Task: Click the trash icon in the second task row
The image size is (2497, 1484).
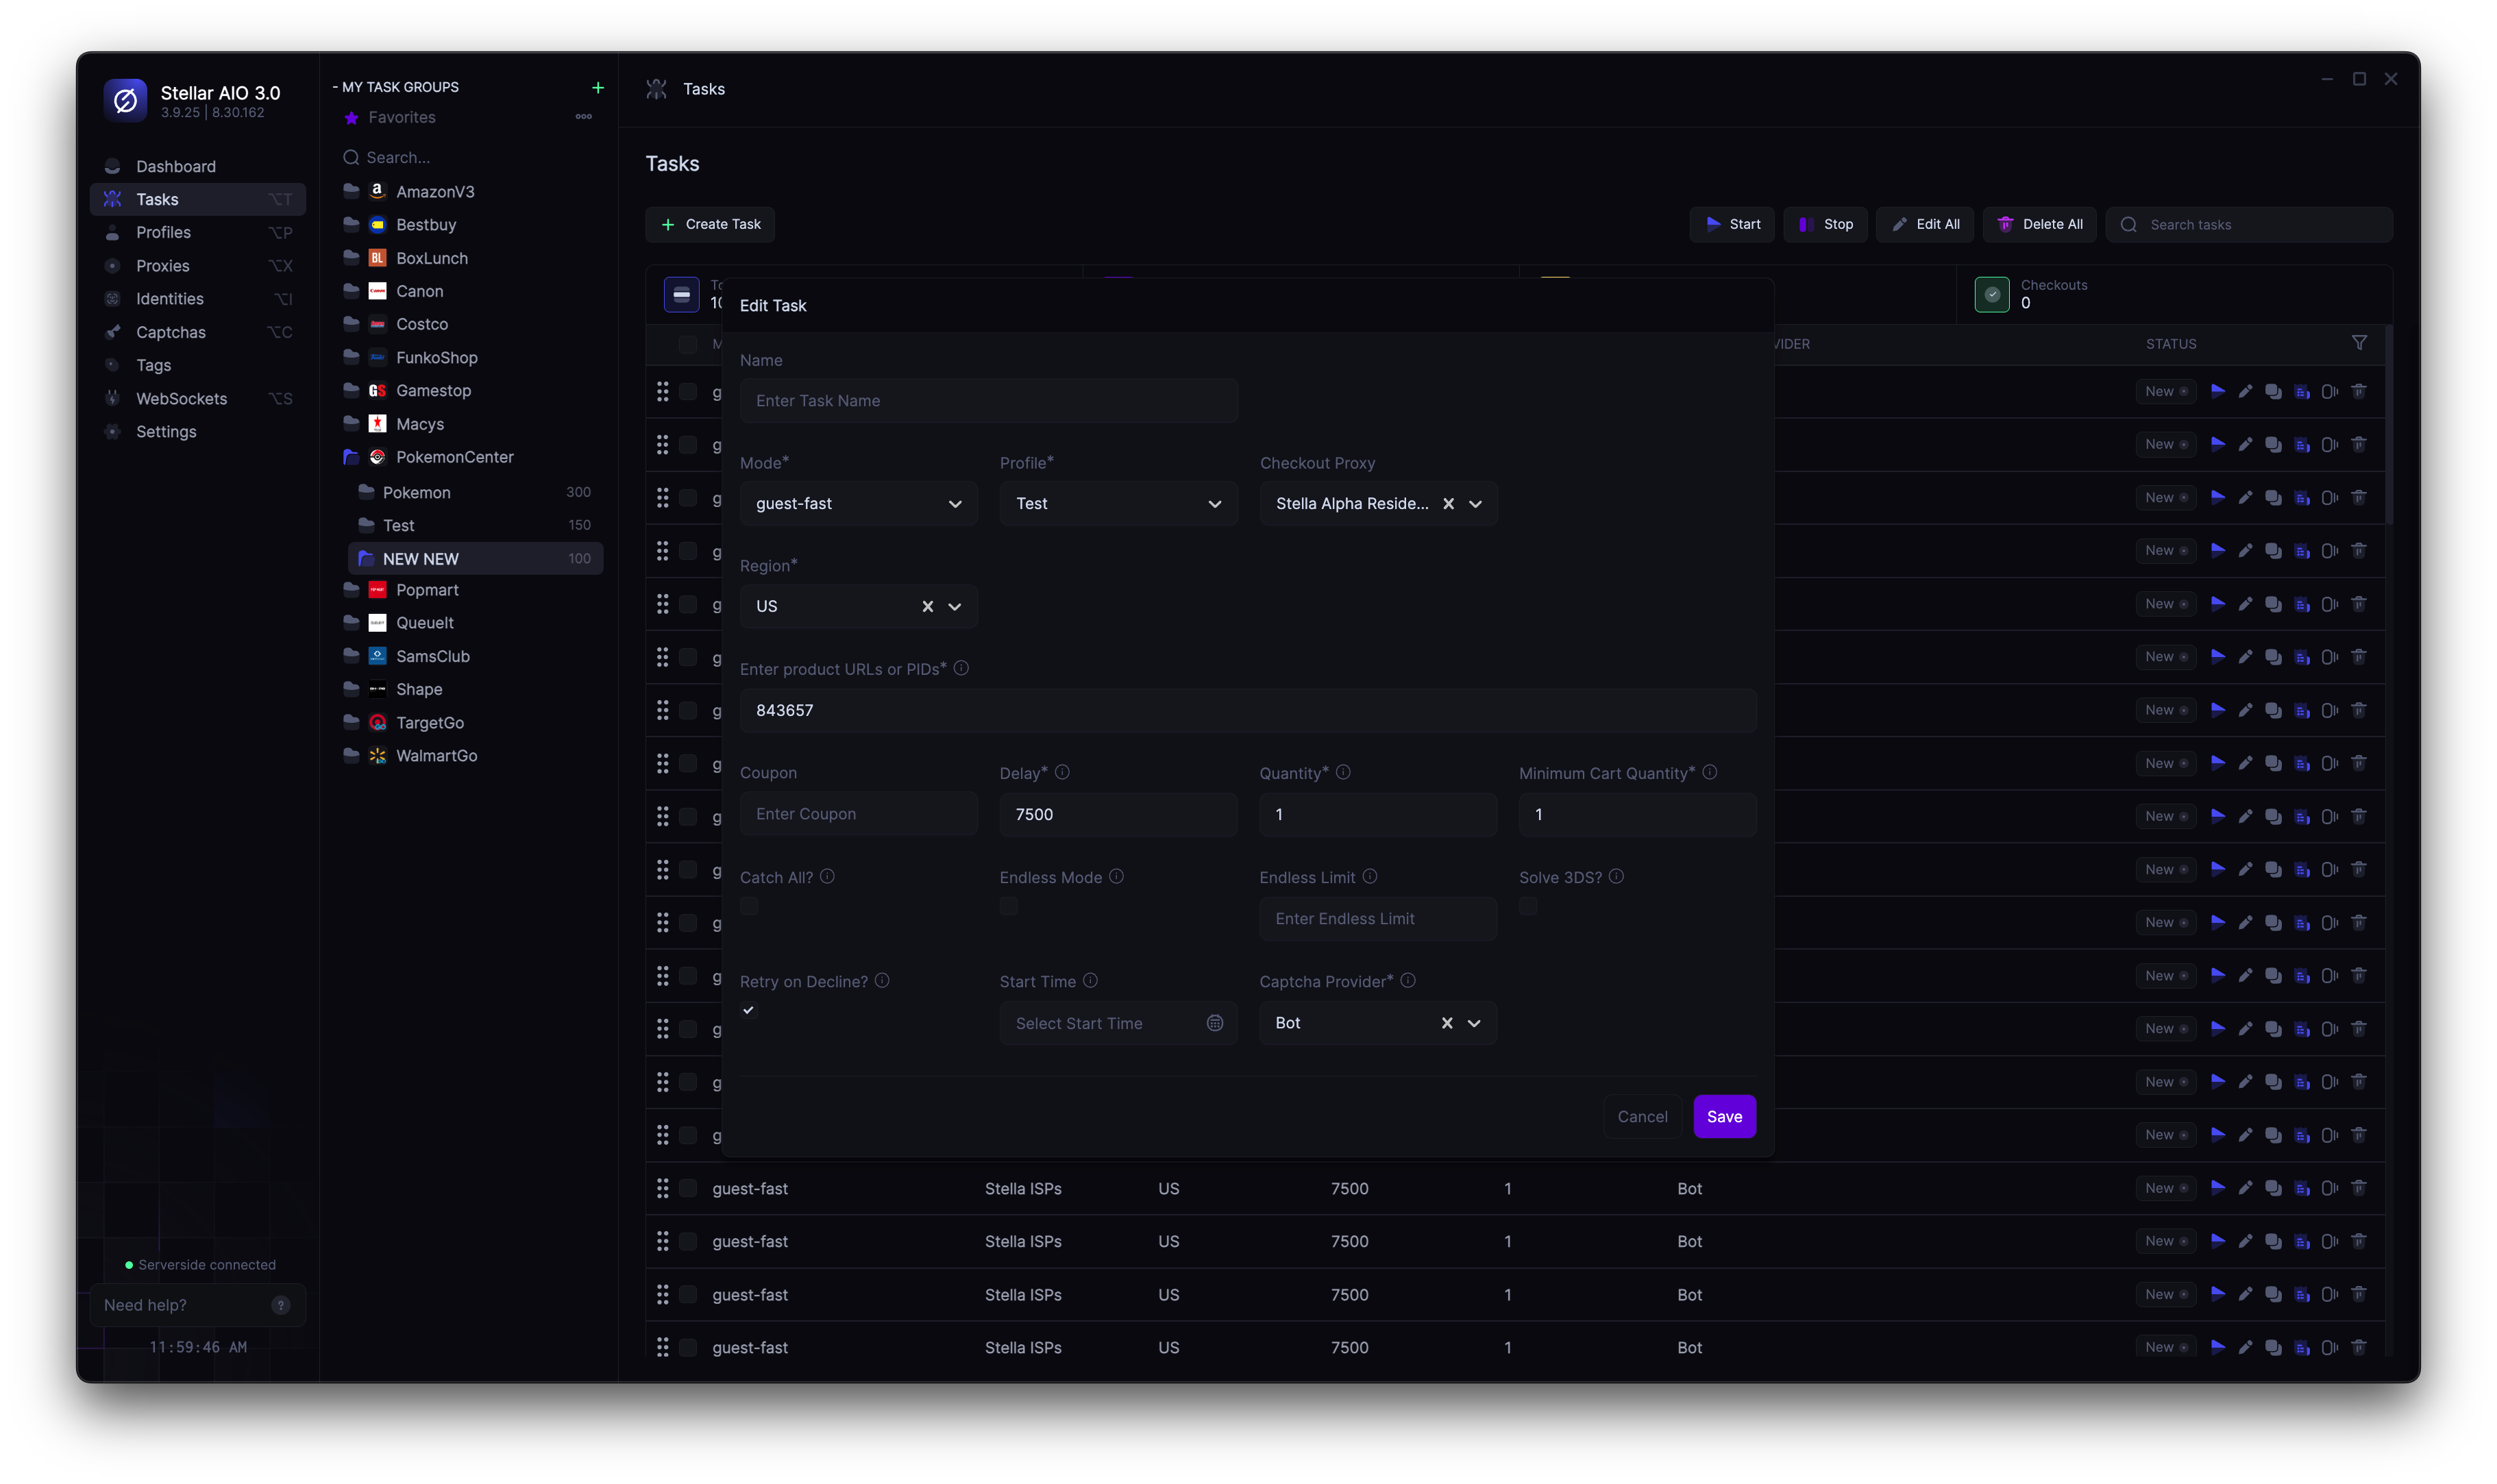Action: coord(2358,444)
